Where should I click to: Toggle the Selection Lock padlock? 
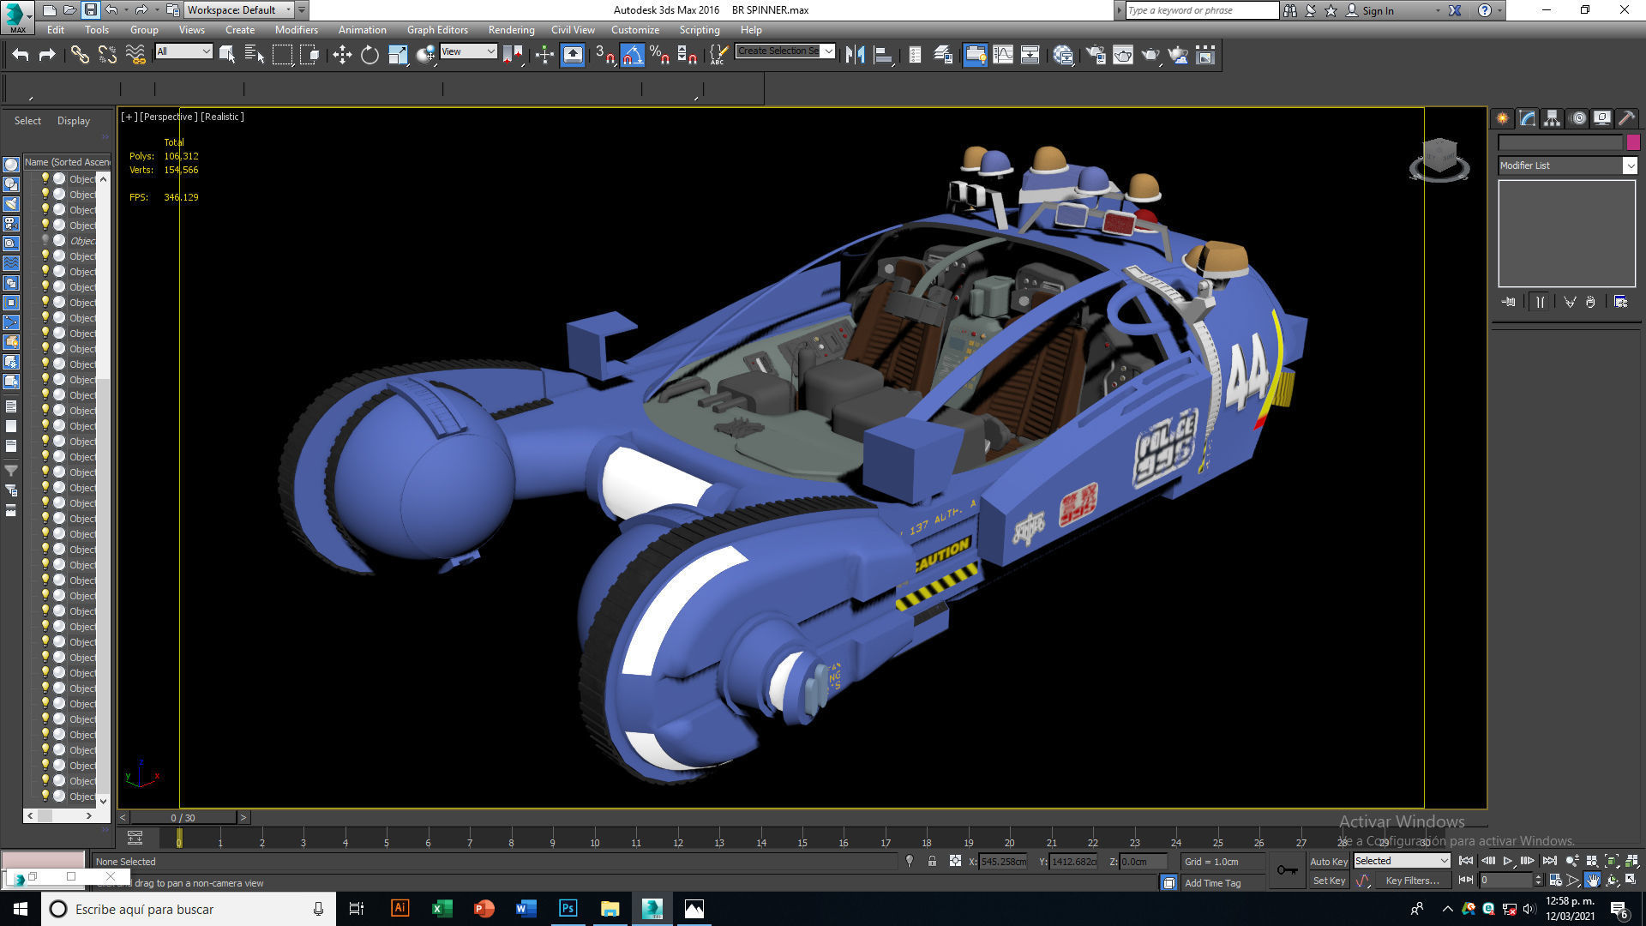pyautogui.click(x=932, y=861)
